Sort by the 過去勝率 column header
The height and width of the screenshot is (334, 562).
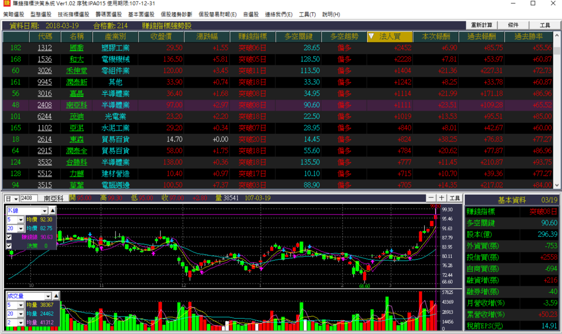coord(529,37)
